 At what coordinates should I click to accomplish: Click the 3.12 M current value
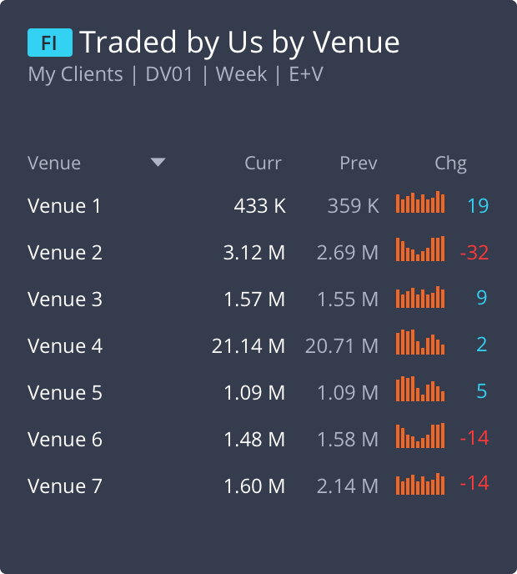(254, 253)
